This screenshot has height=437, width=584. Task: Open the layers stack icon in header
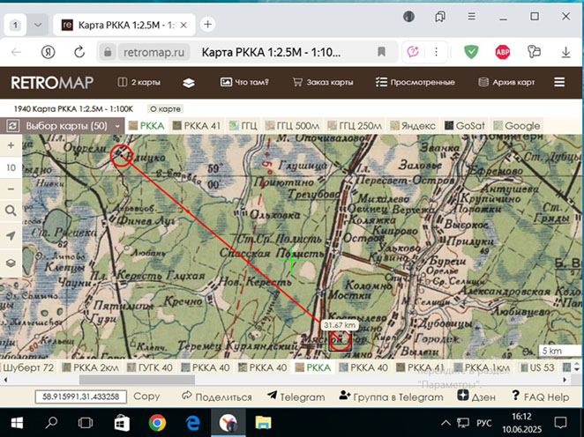189,83
